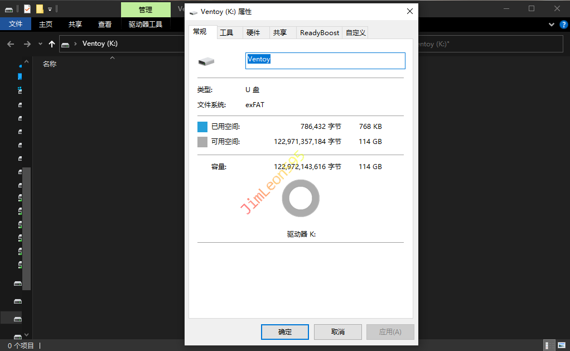570x351 pixels.
Task: Click the Back navigation arrow
Action: [x=11, y=44]
